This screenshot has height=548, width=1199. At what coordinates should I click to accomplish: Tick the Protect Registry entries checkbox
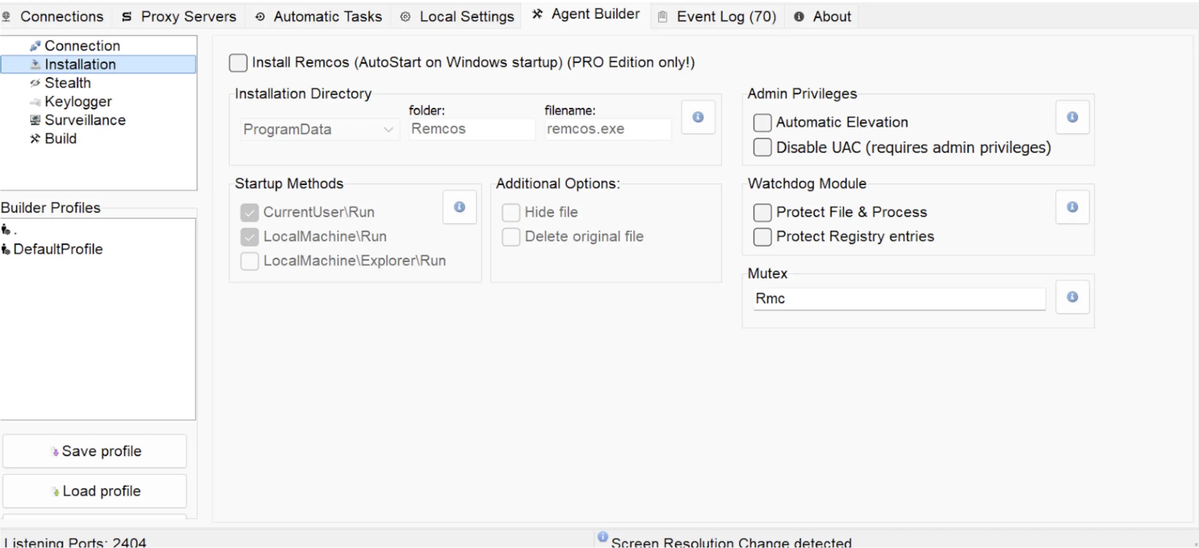(x=762, y=237)
